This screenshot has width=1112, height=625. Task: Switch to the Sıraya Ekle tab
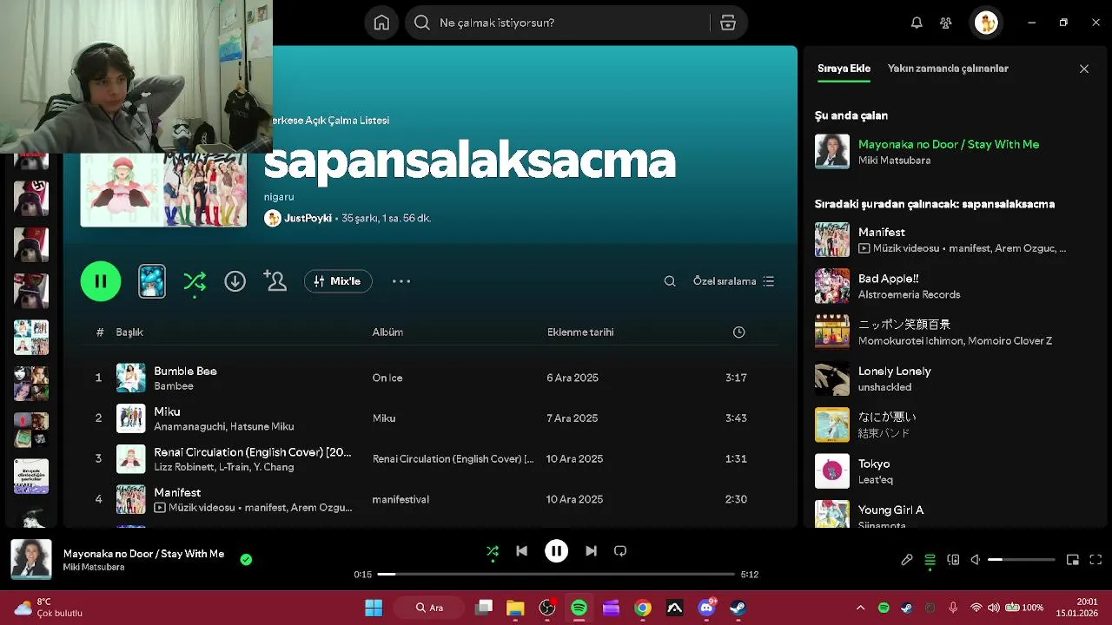pos(844,69)
